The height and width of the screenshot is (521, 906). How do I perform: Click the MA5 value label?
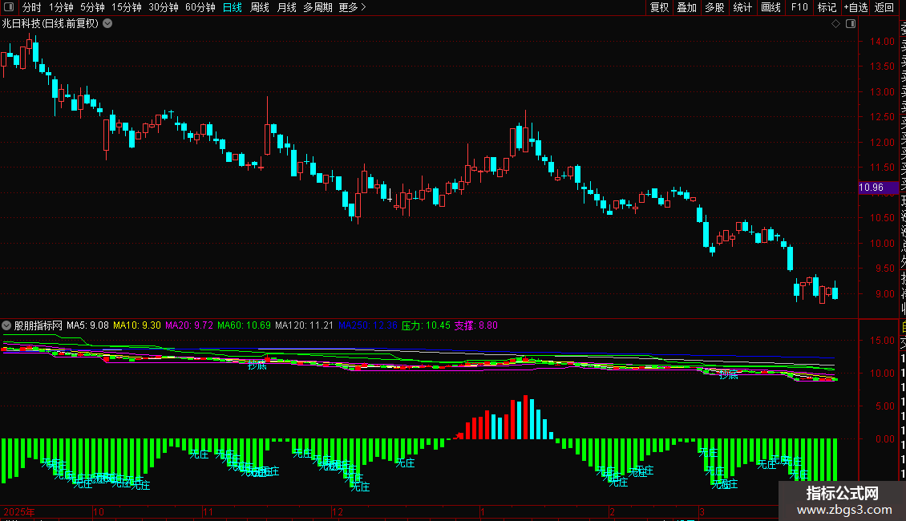(88, 325)
